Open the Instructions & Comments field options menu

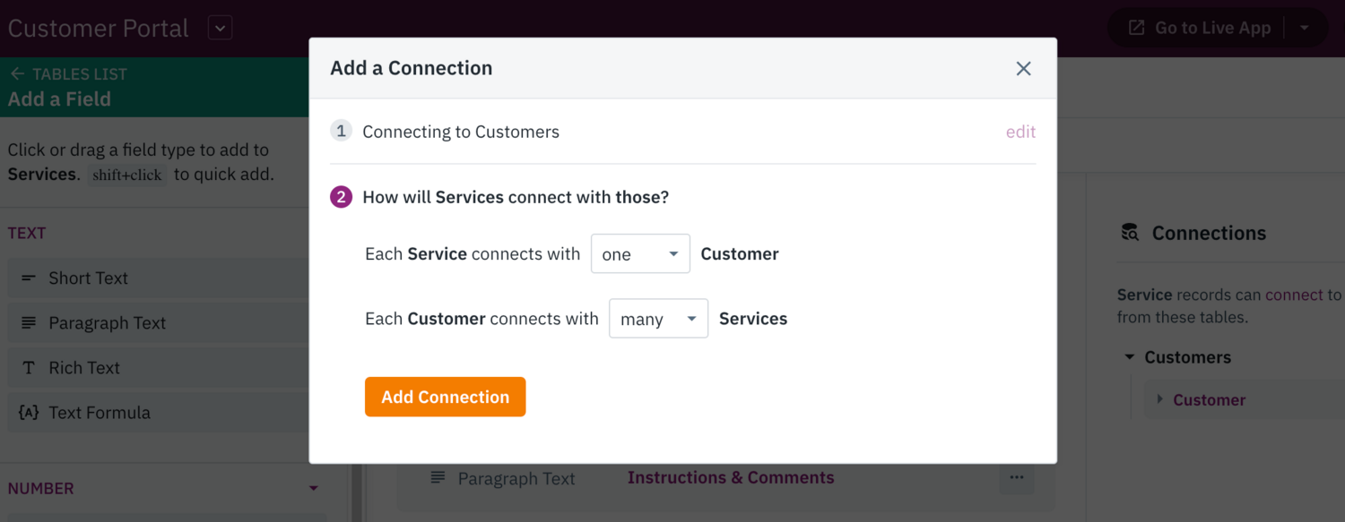[1016, 478]
